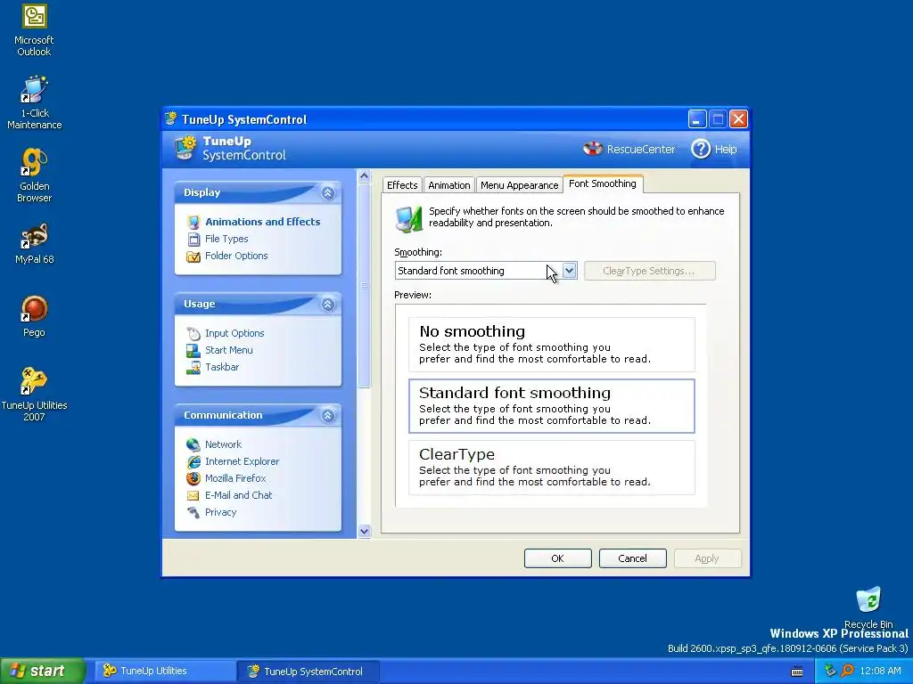Click the Folder Options icon
This screenshot has height=684, width=913.
[x=193, y=256]
